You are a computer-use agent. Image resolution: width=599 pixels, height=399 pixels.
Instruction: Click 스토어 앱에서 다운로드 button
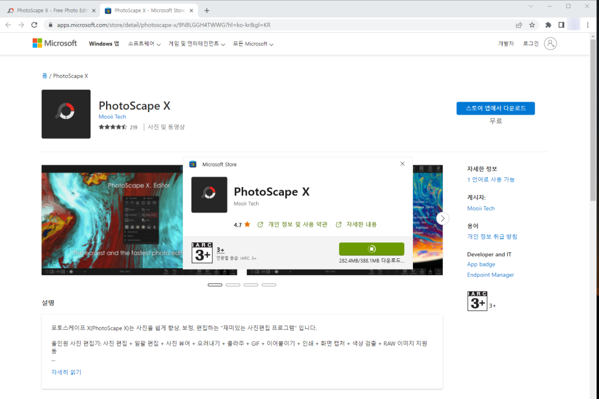coord(495,108)
